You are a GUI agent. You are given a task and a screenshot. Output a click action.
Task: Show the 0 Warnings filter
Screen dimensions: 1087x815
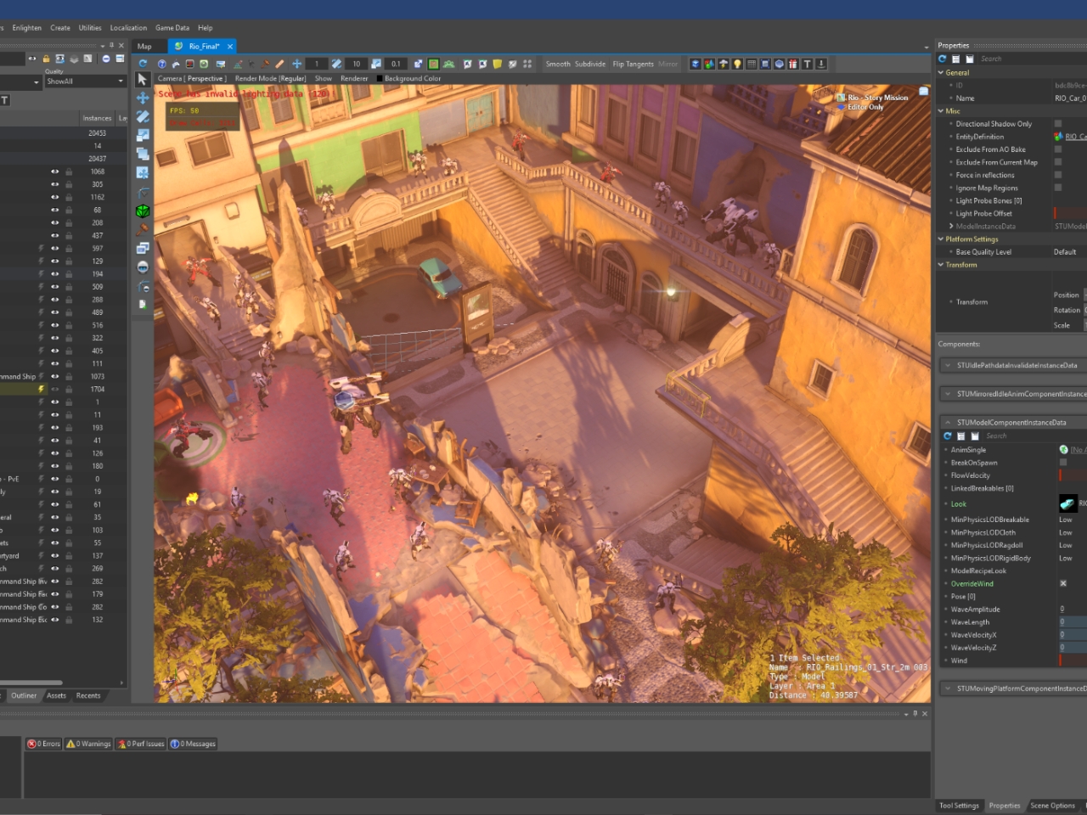click(x=89, y=744)
